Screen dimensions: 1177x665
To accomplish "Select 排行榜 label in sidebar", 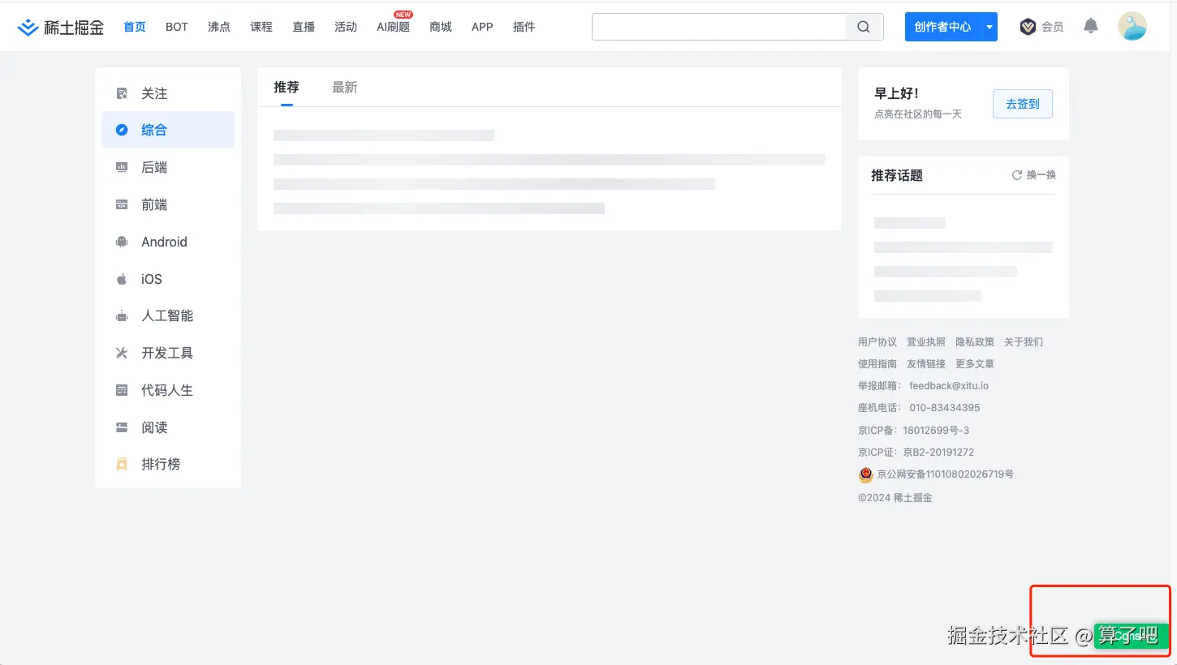I will tap(161, 464).
